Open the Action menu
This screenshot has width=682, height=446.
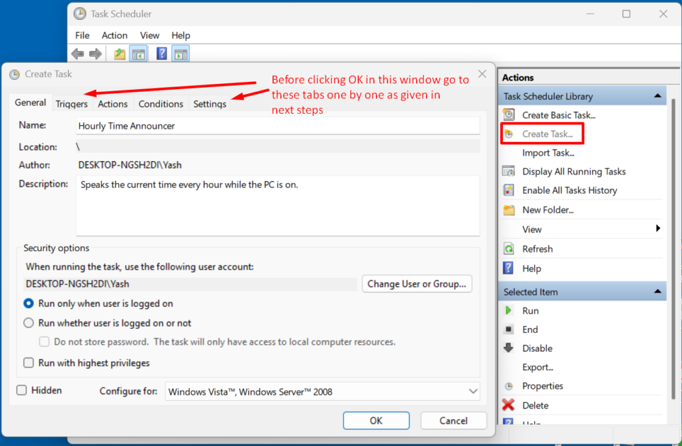point(115,35)
